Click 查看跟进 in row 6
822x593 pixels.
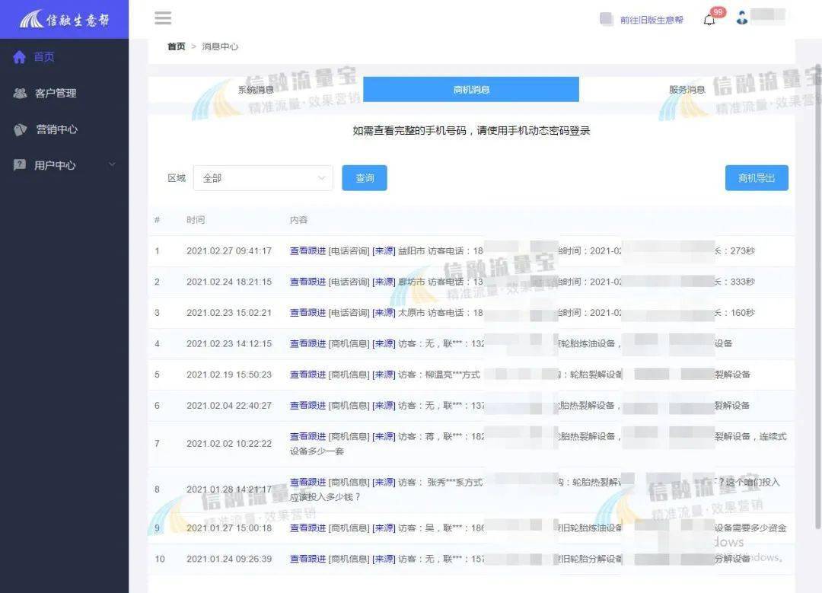307,406
